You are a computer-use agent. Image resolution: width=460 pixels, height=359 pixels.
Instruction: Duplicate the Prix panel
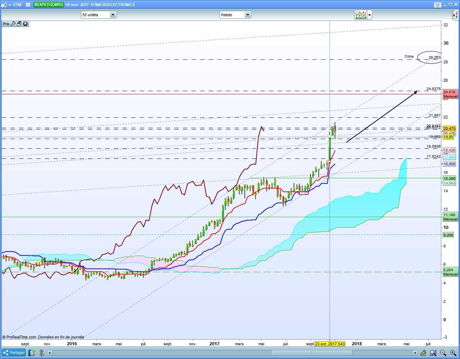coord(19,24)
